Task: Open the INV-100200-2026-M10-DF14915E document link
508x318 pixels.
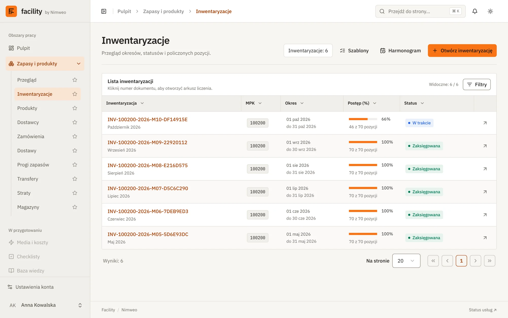Action: pos(147,119)
